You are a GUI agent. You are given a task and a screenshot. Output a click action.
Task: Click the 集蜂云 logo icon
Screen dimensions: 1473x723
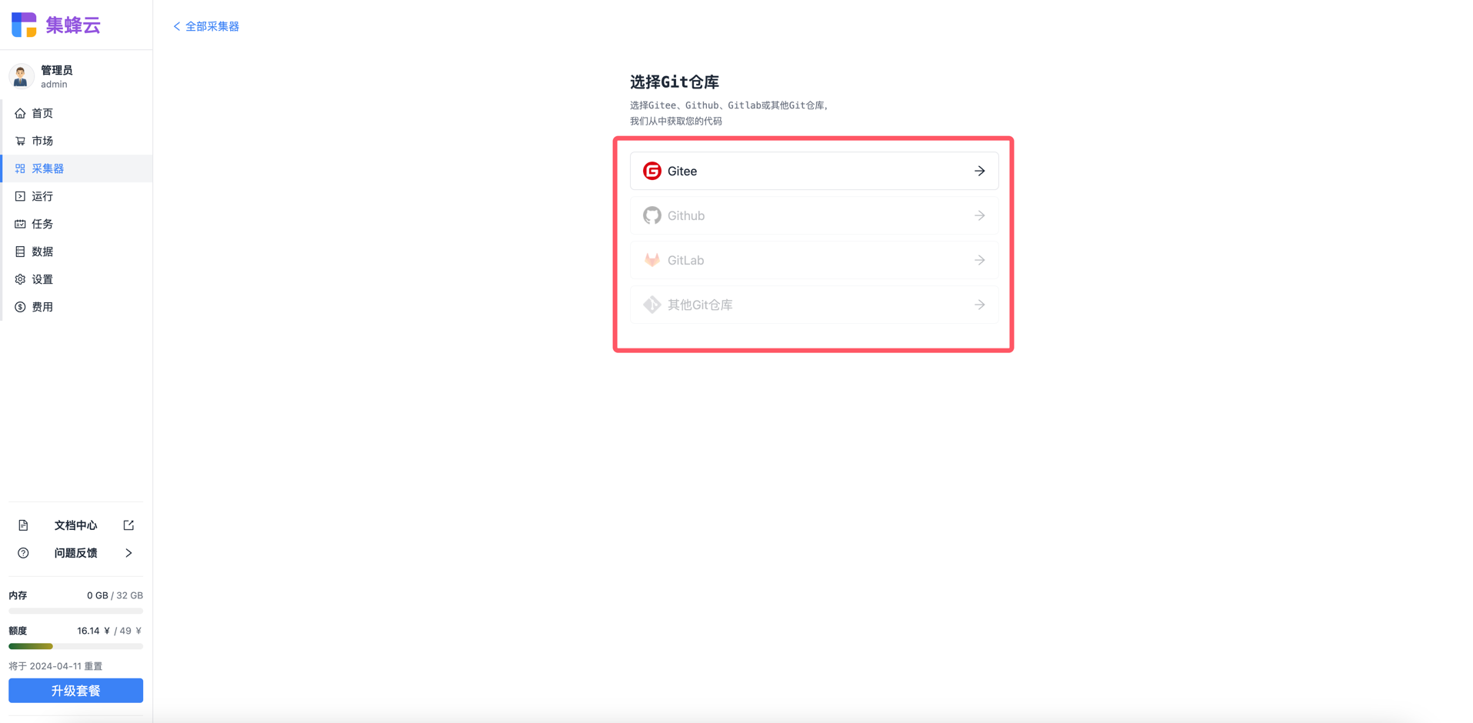pos(24,25)
